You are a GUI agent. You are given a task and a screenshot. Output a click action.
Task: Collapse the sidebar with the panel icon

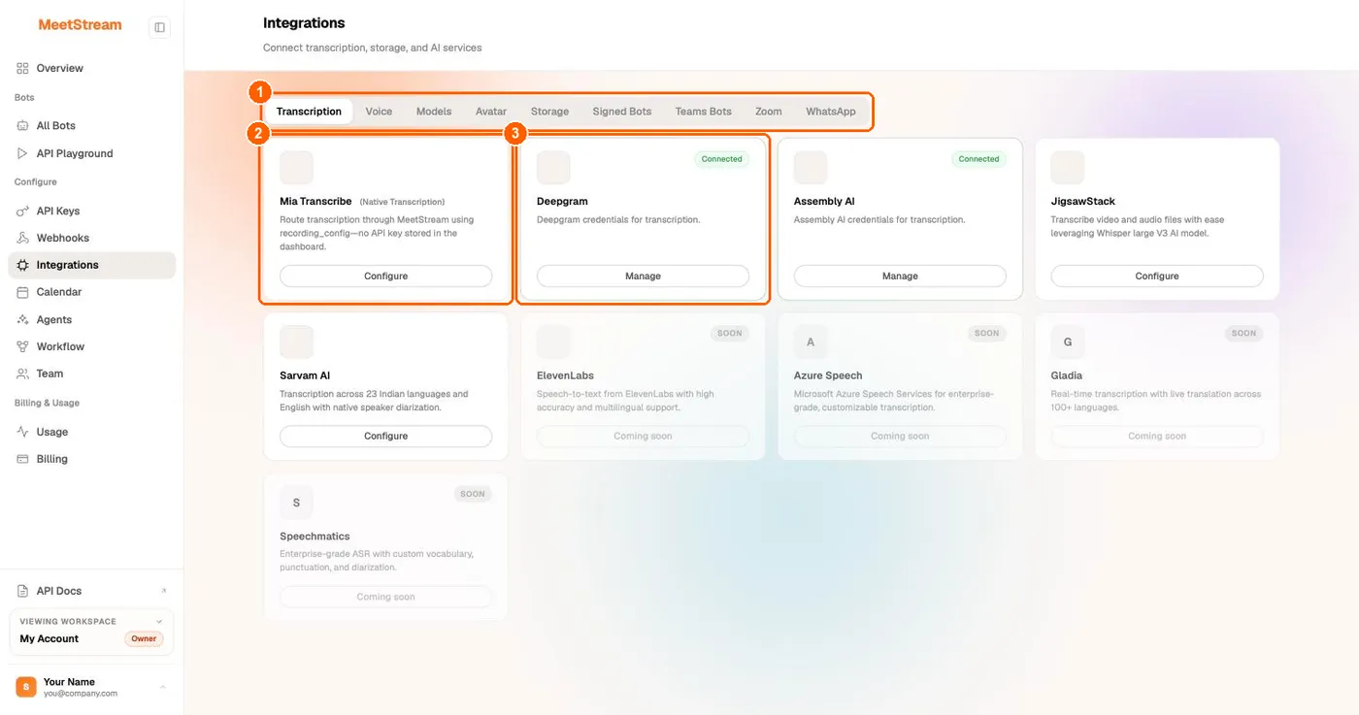[160, 27]
